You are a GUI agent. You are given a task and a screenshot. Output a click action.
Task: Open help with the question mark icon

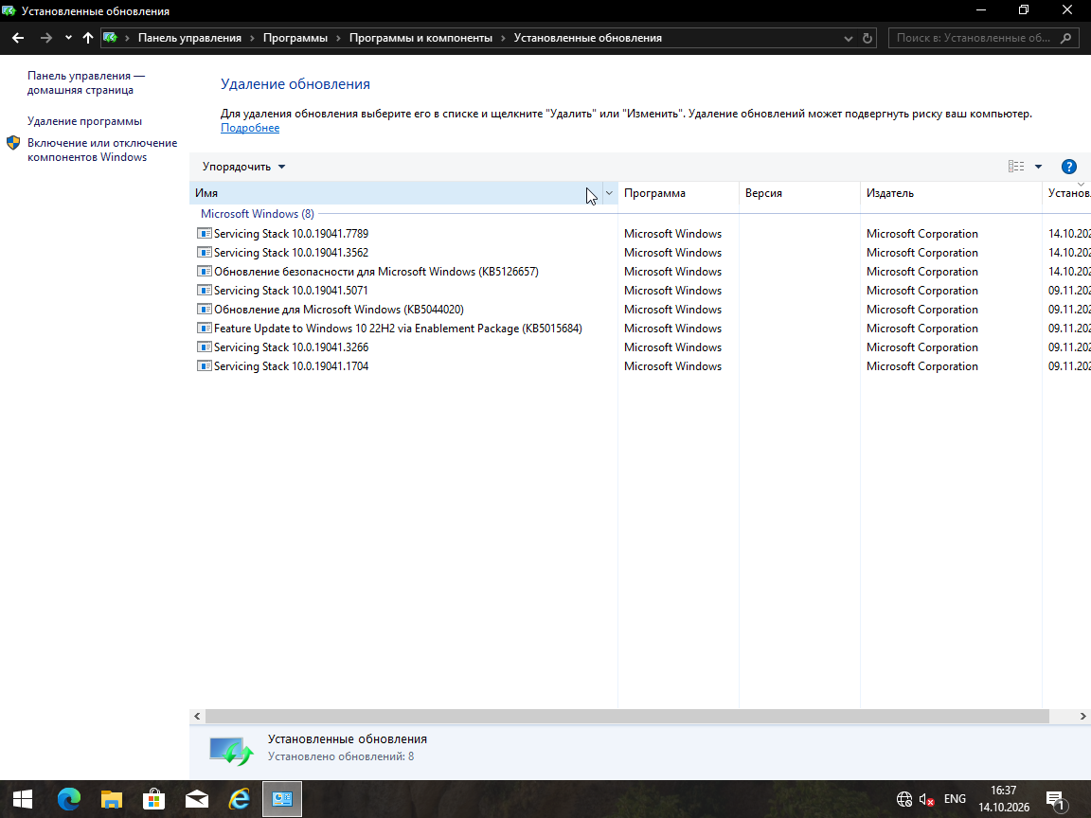coord(1068,167)
